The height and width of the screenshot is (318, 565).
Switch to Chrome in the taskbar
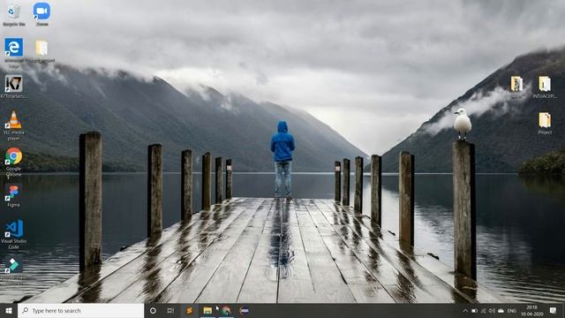[x=226, y=310]
